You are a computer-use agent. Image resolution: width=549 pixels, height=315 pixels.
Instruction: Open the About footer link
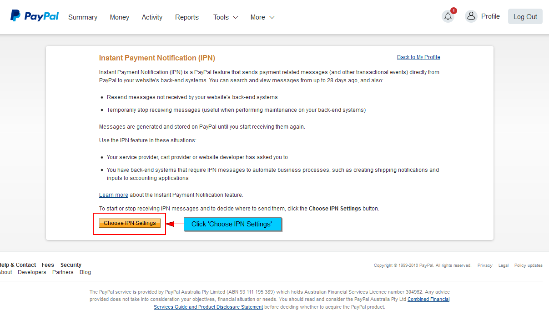(x=5, y=272)
